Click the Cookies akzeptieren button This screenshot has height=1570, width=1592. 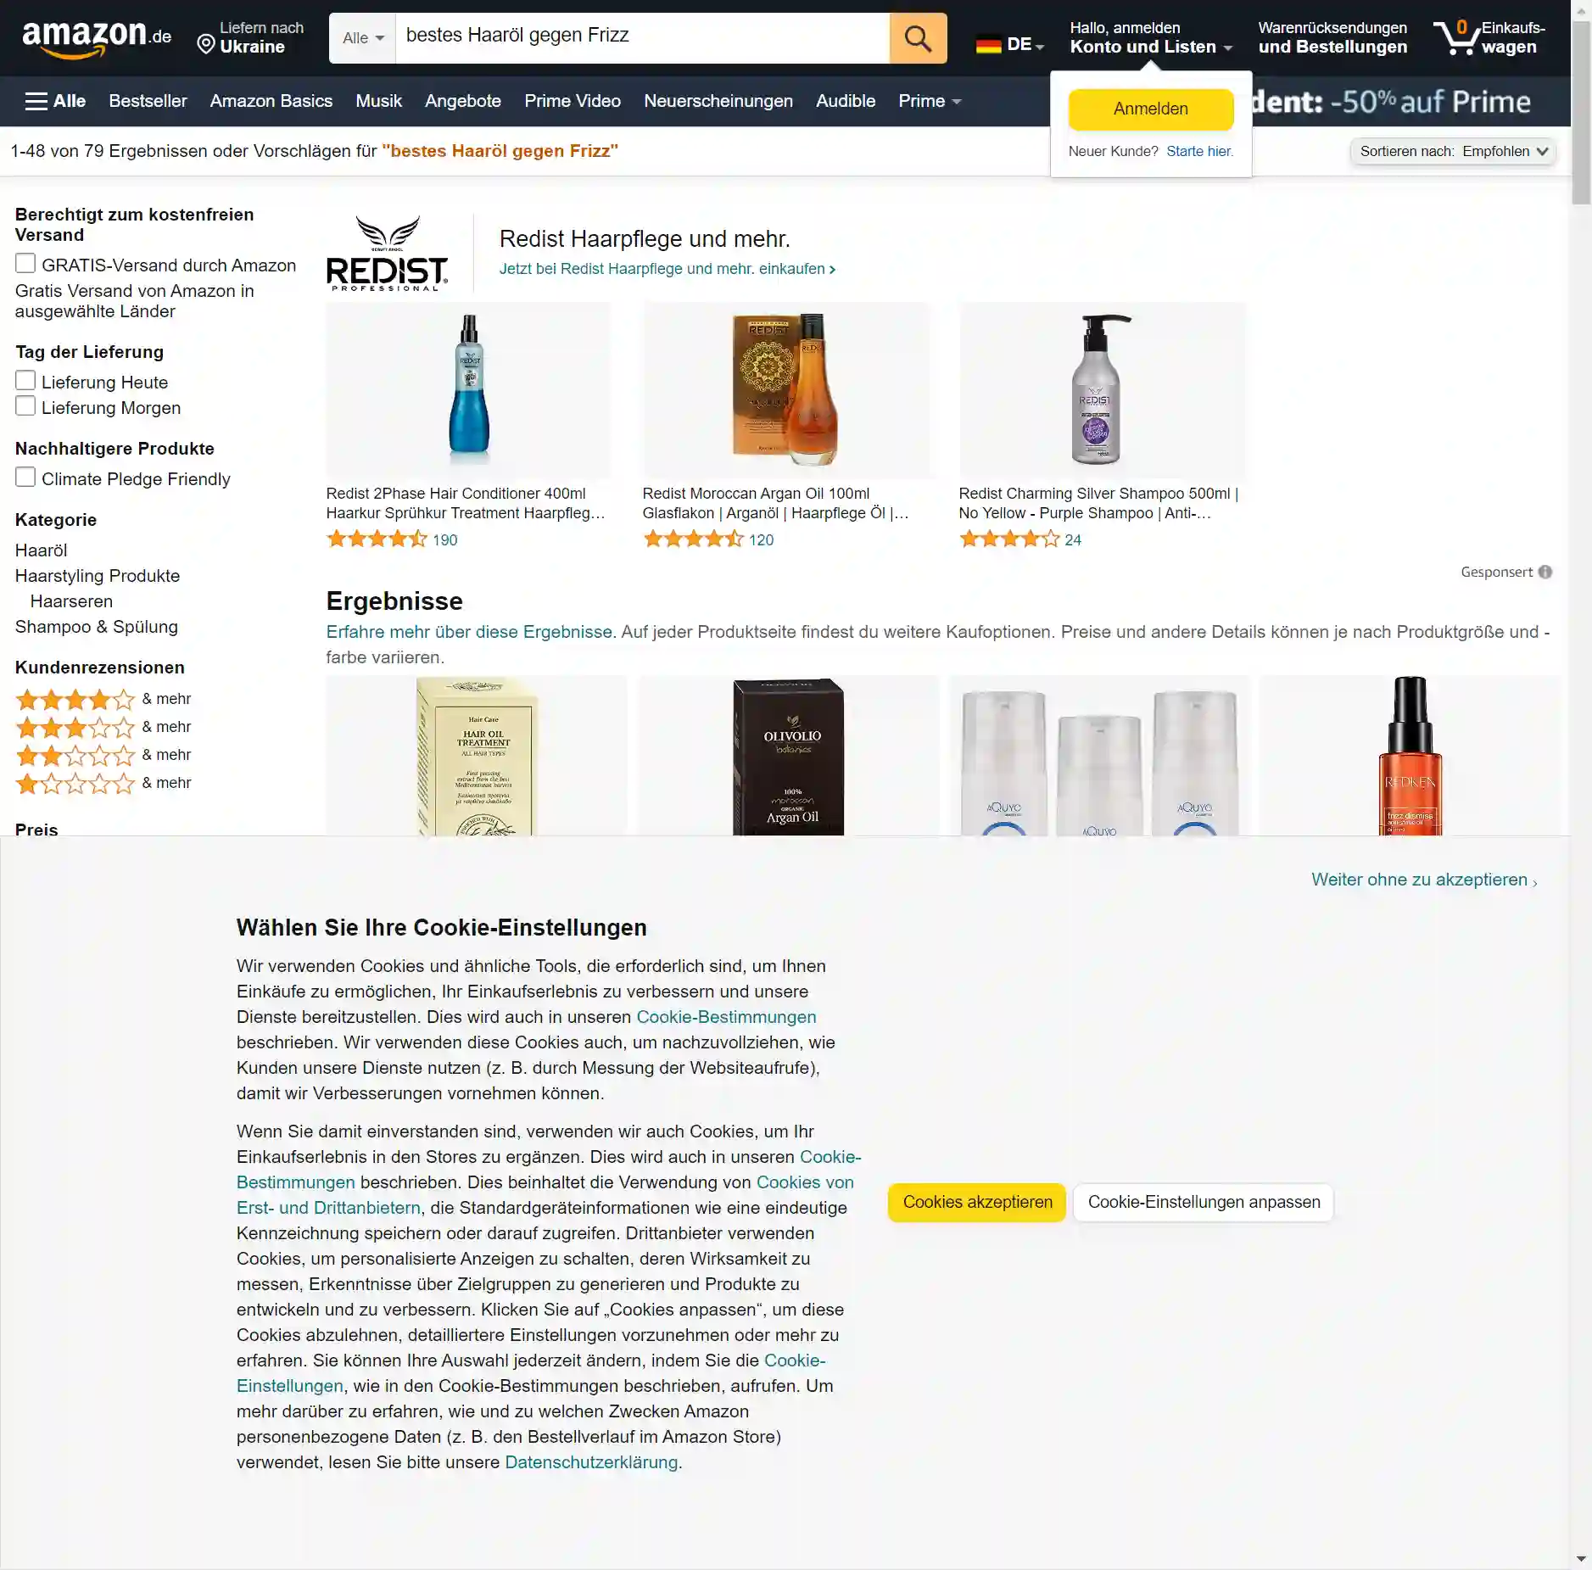tap(977, 1202)
